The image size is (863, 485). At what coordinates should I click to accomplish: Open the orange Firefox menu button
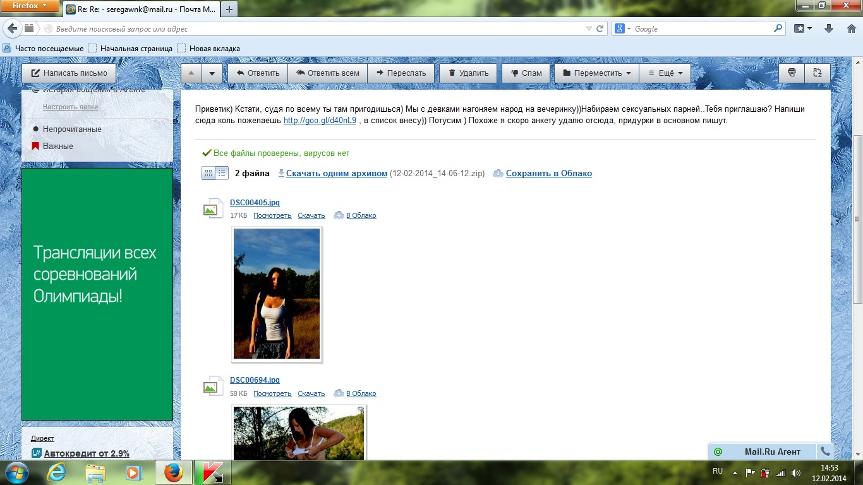tap(30, 6)
